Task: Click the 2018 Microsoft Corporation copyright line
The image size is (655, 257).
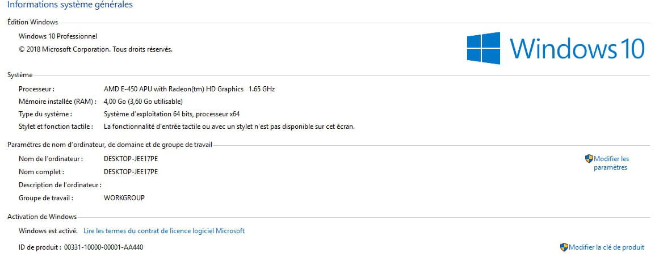Action: (x=95, y=49)
